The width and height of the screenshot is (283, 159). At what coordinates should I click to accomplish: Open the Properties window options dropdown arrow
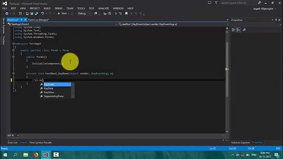click(x=272, y=20)
